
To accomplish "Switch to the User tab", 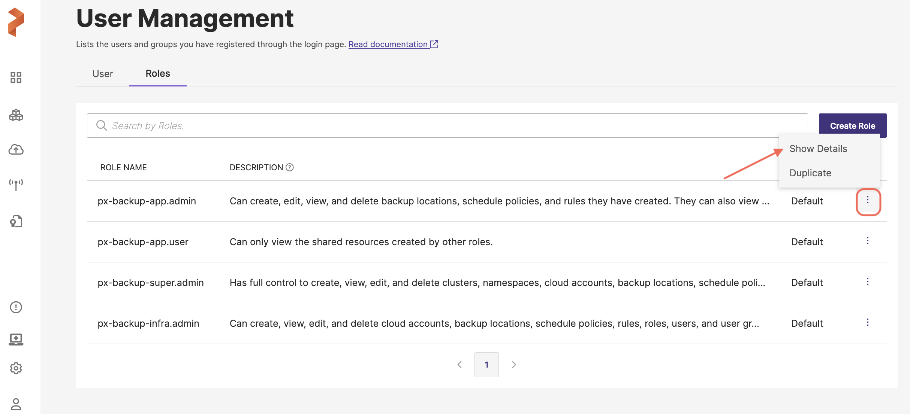I will coord(103,74).
